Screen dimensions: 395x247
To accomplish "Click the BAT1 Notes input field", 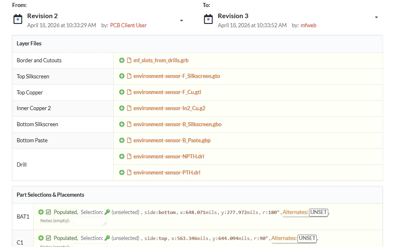I will point(90,221).
